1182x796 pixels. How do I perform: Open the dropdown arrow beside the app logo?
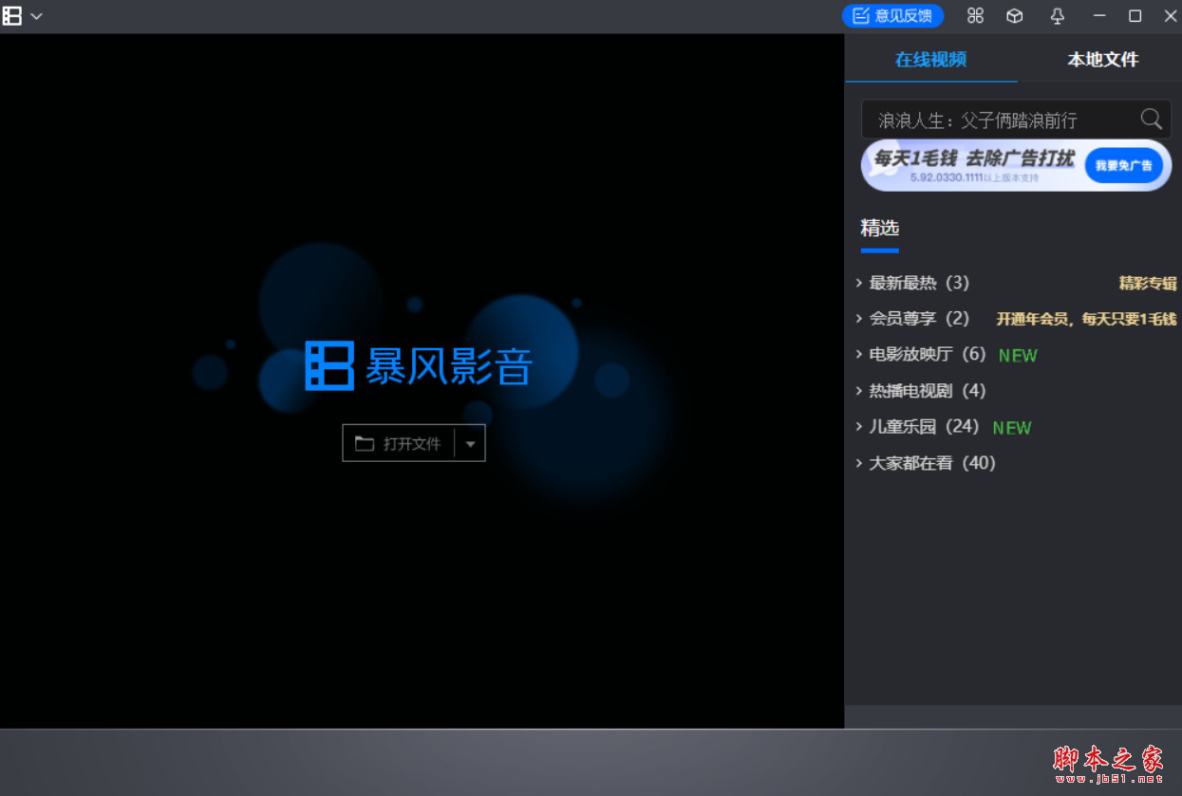[36, 16]
